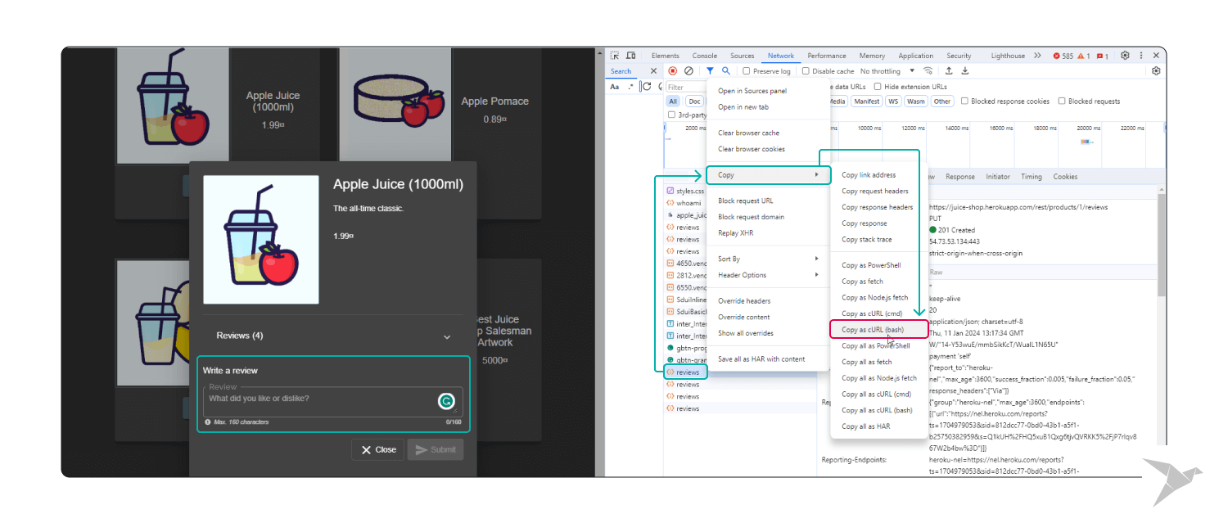
Task: Tick the Blocked requests checkbox
Action: click(x=1062, y=101)
